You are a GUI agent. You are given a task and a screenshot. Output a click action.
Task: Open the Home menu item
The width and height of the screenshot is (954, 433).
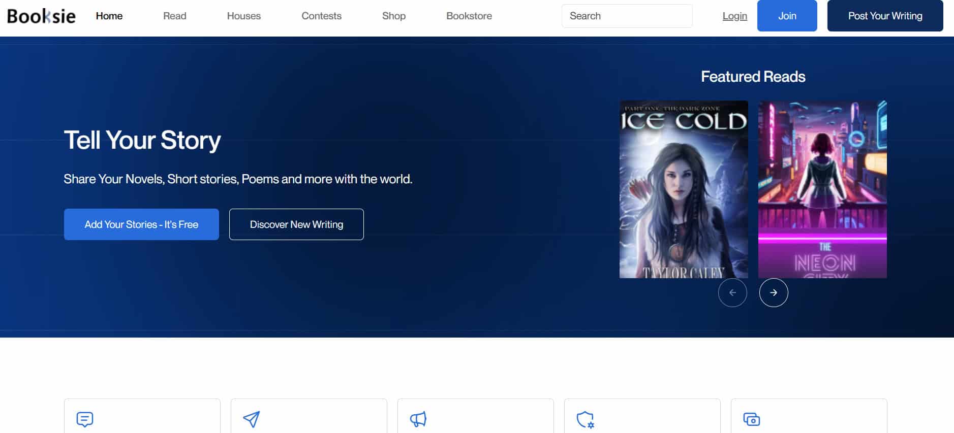click(x=109, y=16)
